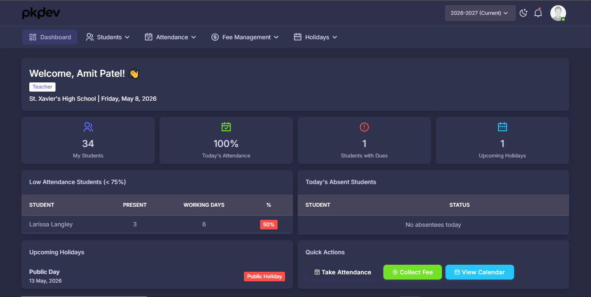
Task: Expand the Students menu chevron
Action: (127, 37)
